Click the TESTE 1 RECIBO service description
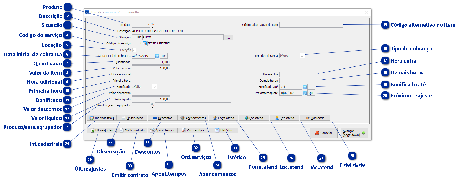 [216, 43]
